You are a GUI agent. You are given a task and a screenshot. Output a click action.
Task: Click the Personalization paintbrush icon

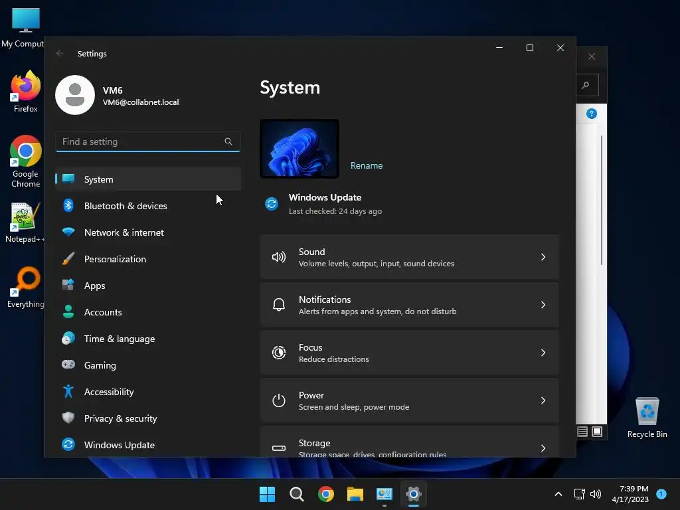pos(68,258)
